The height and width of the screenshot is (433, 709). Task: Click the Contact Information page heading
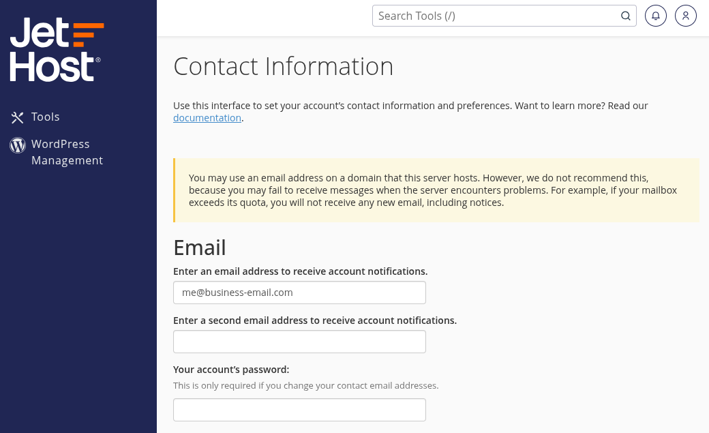(x=284, y=66)
